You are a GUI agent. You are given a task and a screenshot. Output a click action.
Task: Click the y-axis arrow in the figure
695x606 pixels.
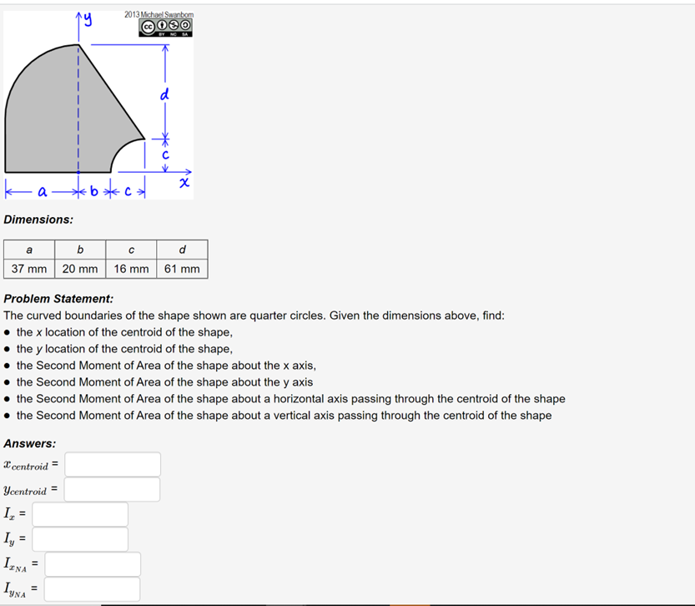tap(77, 15)
